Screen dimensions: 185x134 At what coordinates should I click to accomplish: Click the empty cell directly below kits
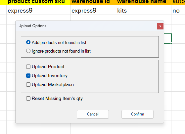click(x=144, y=18)
